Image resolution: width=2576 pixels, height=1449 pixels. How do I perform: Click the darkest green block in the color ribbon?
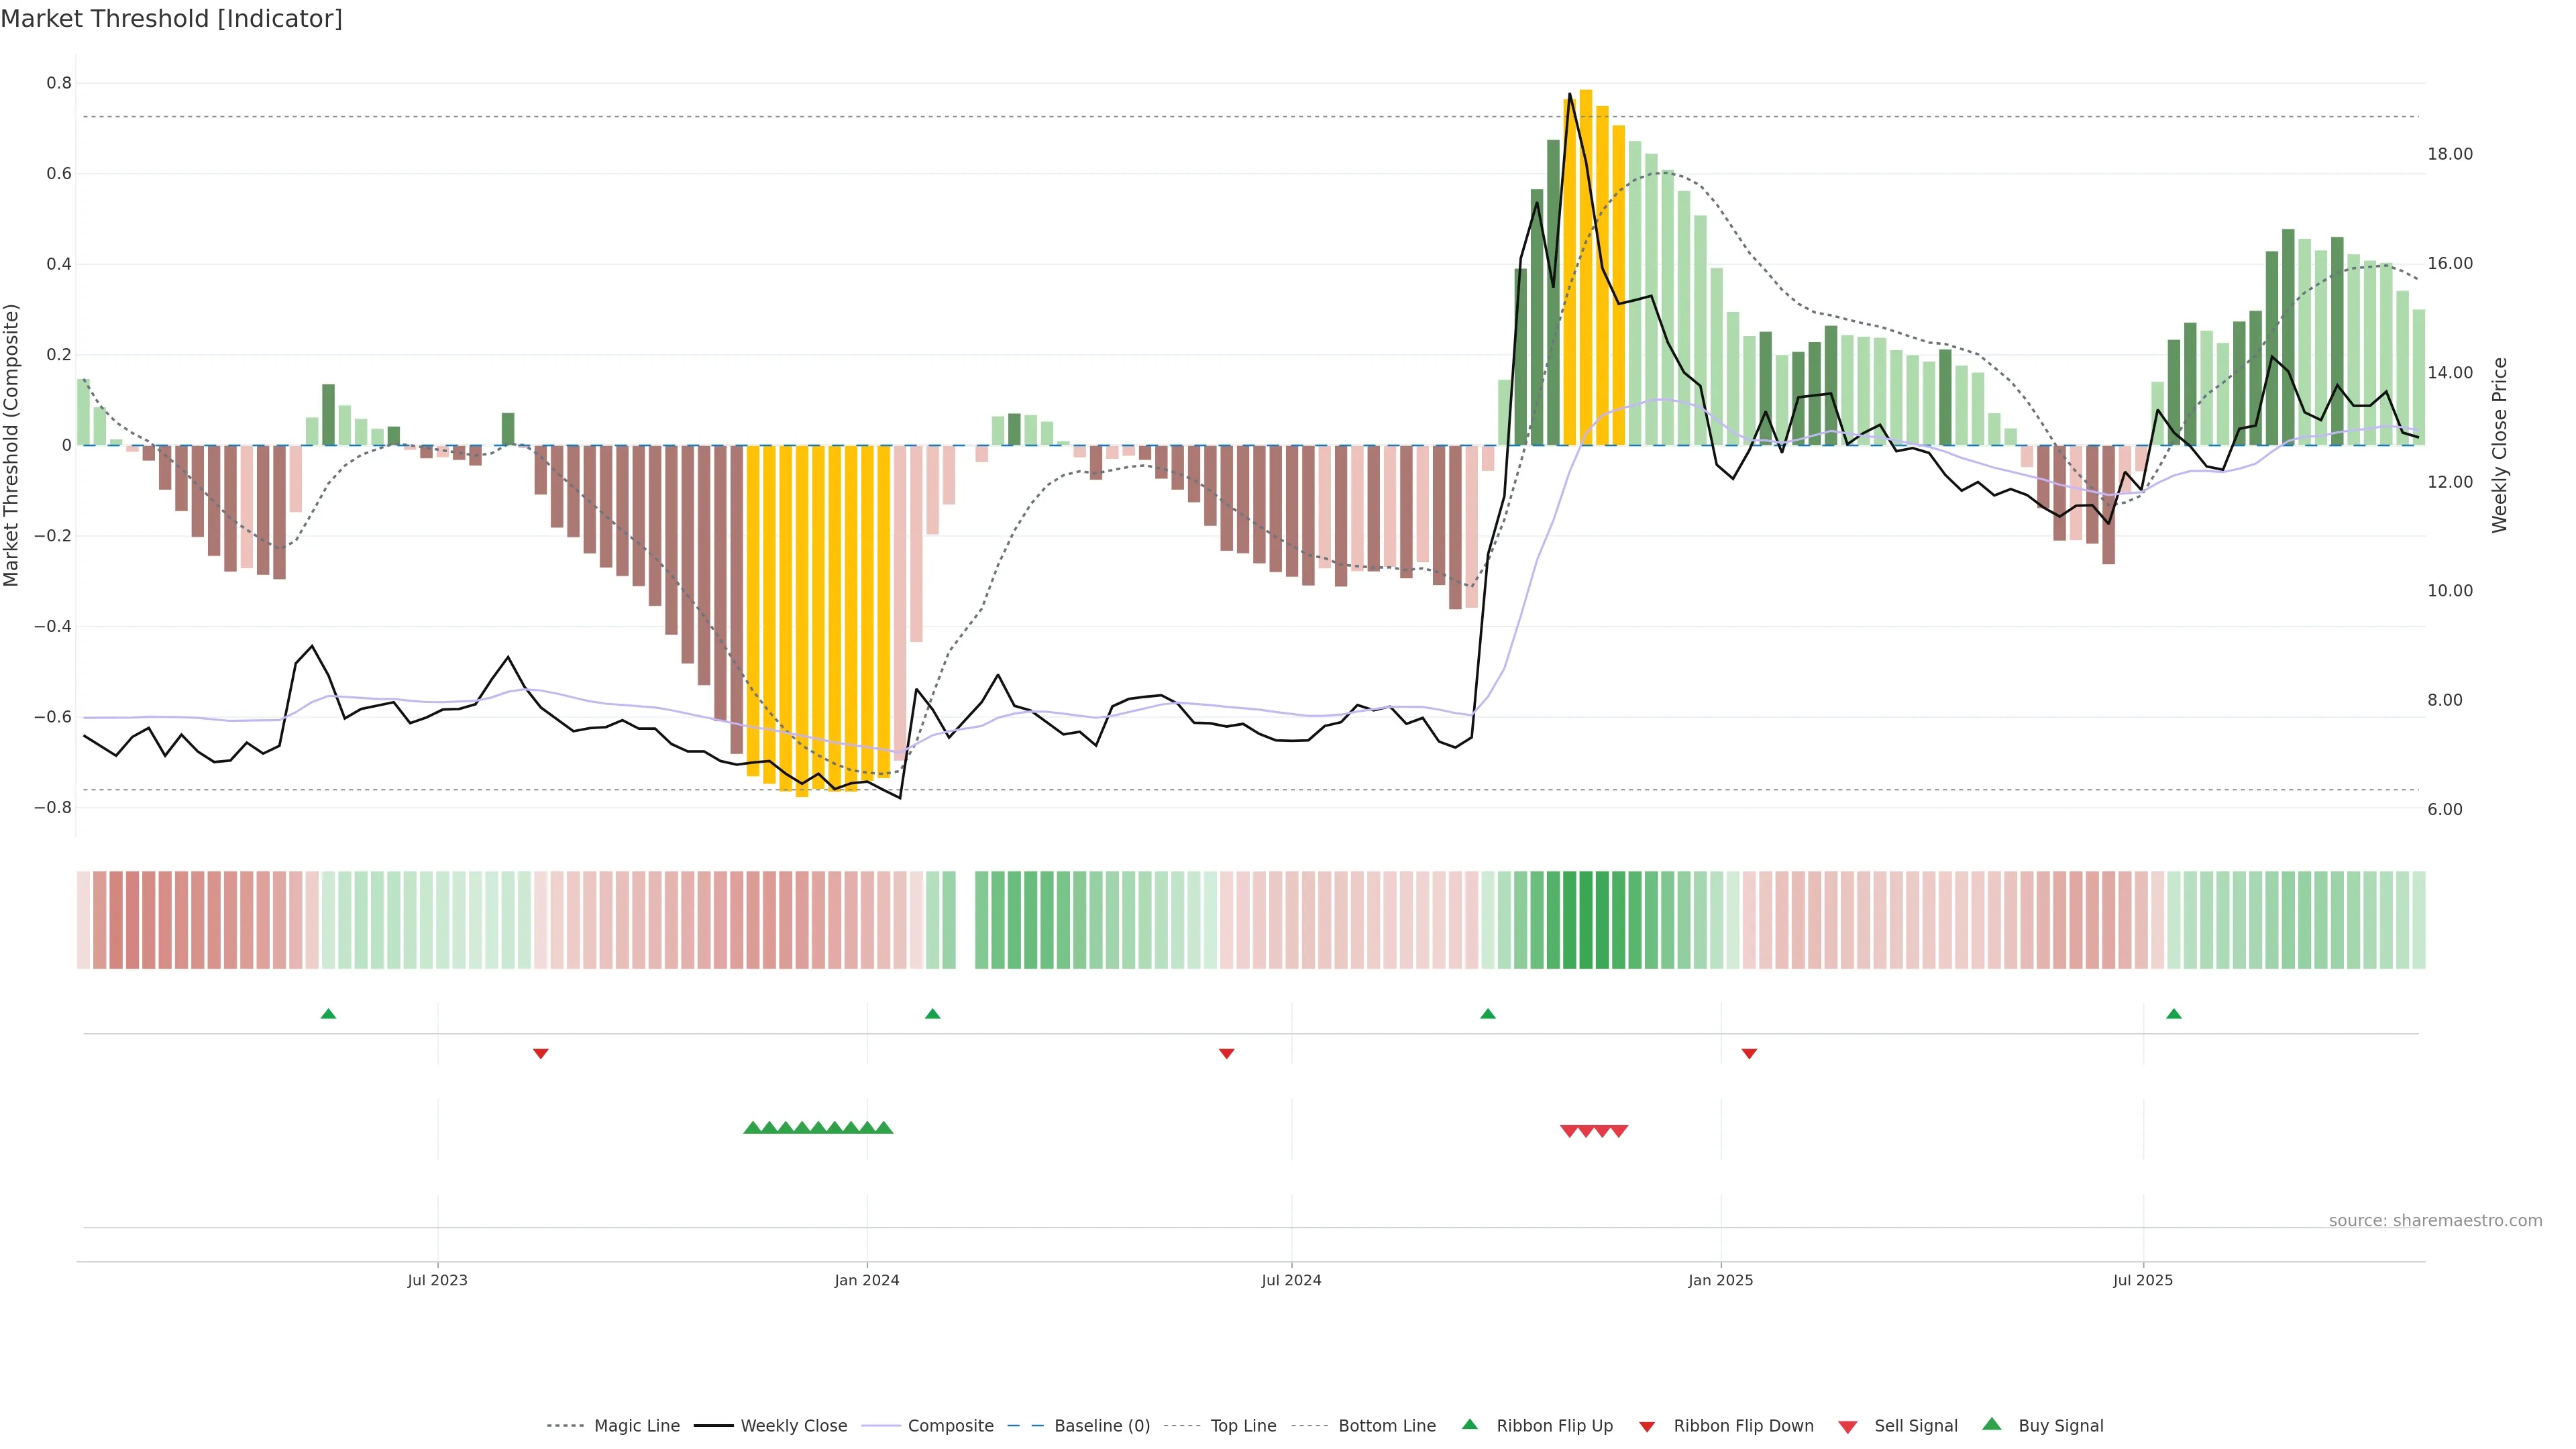click(1586, 919)
